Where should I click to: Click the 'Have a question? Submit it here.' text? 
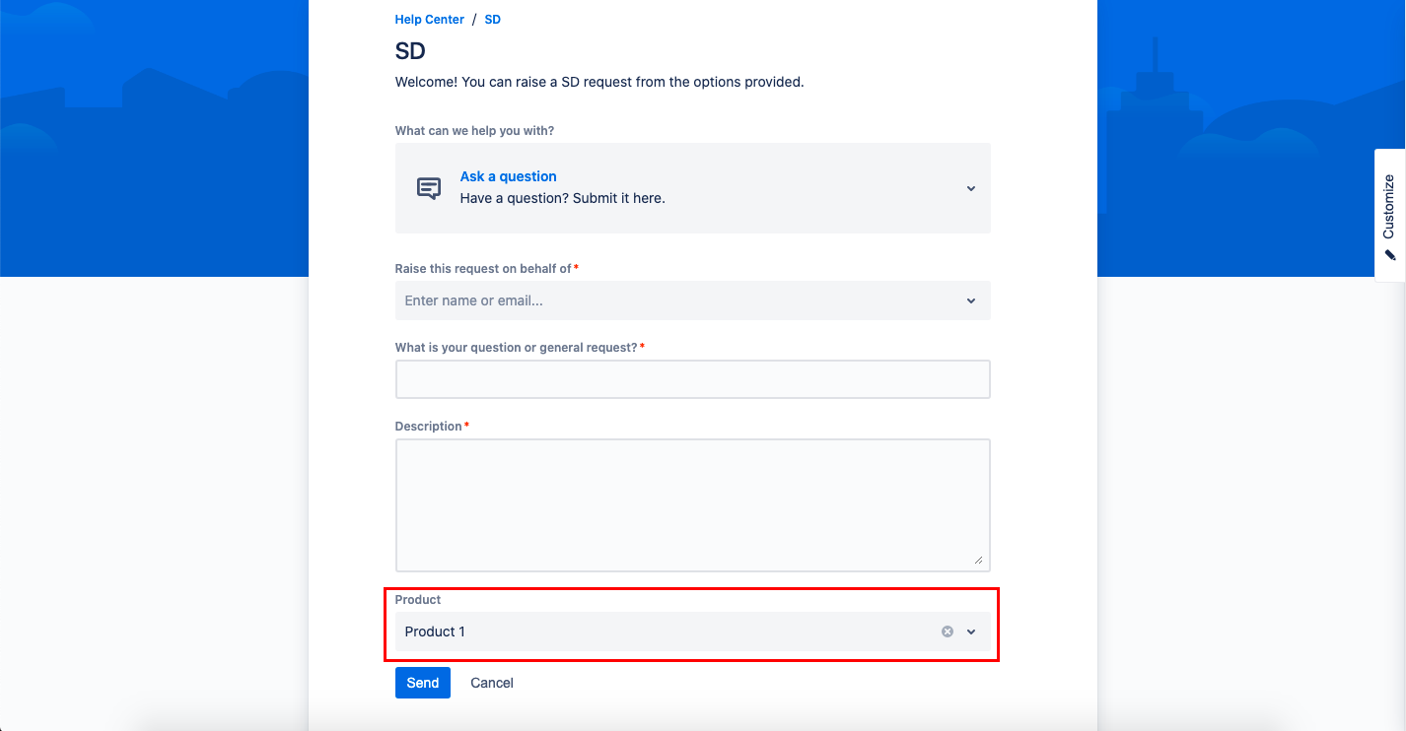pos(562,198)
